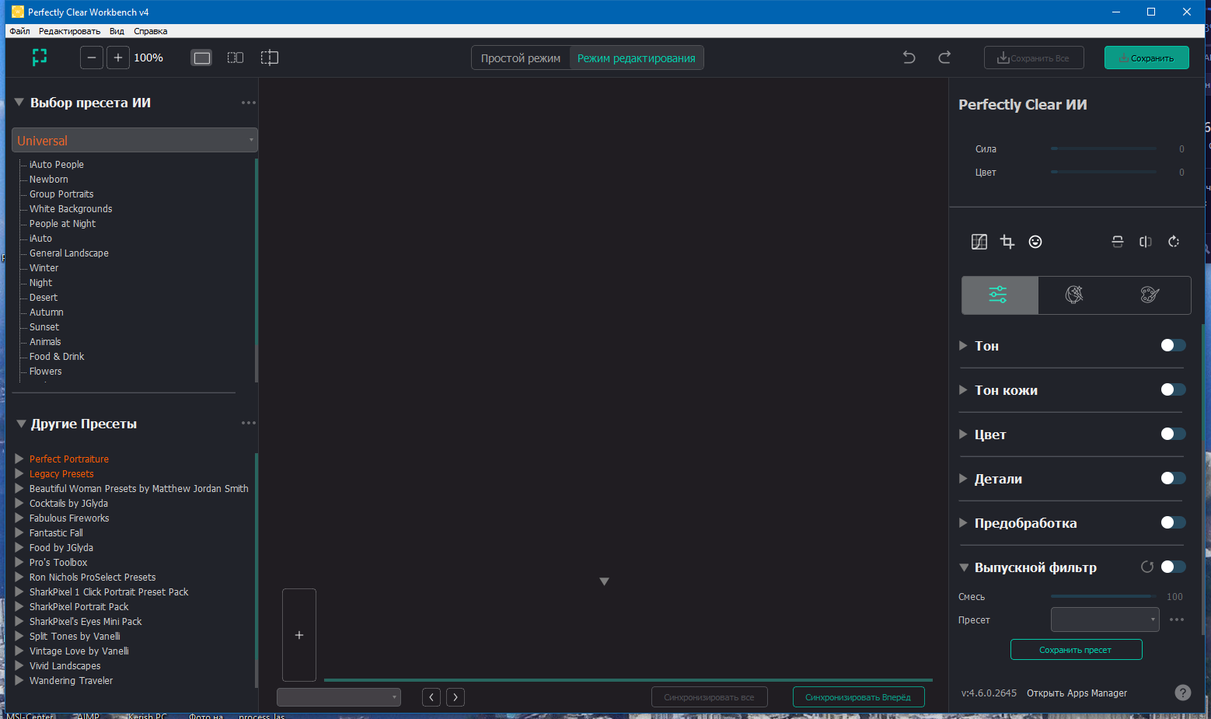Screen dimensions: 1211x719
Task: Select the crop tool
Action: coord(1007,242)
